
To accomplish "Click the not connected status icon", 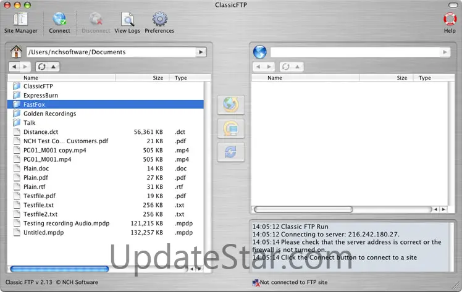I will [256, 283].
